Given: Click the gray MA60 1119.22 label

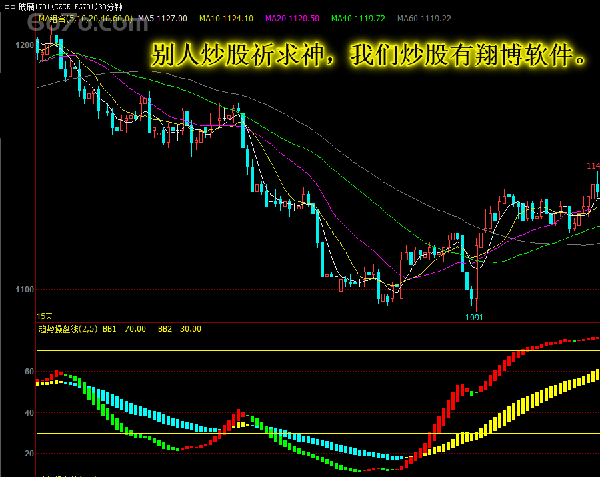Looking at the screenshot, I should click(x=424, y=19).
